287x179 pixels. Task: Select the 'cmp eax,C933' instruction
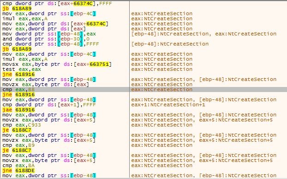coord(21,125)
